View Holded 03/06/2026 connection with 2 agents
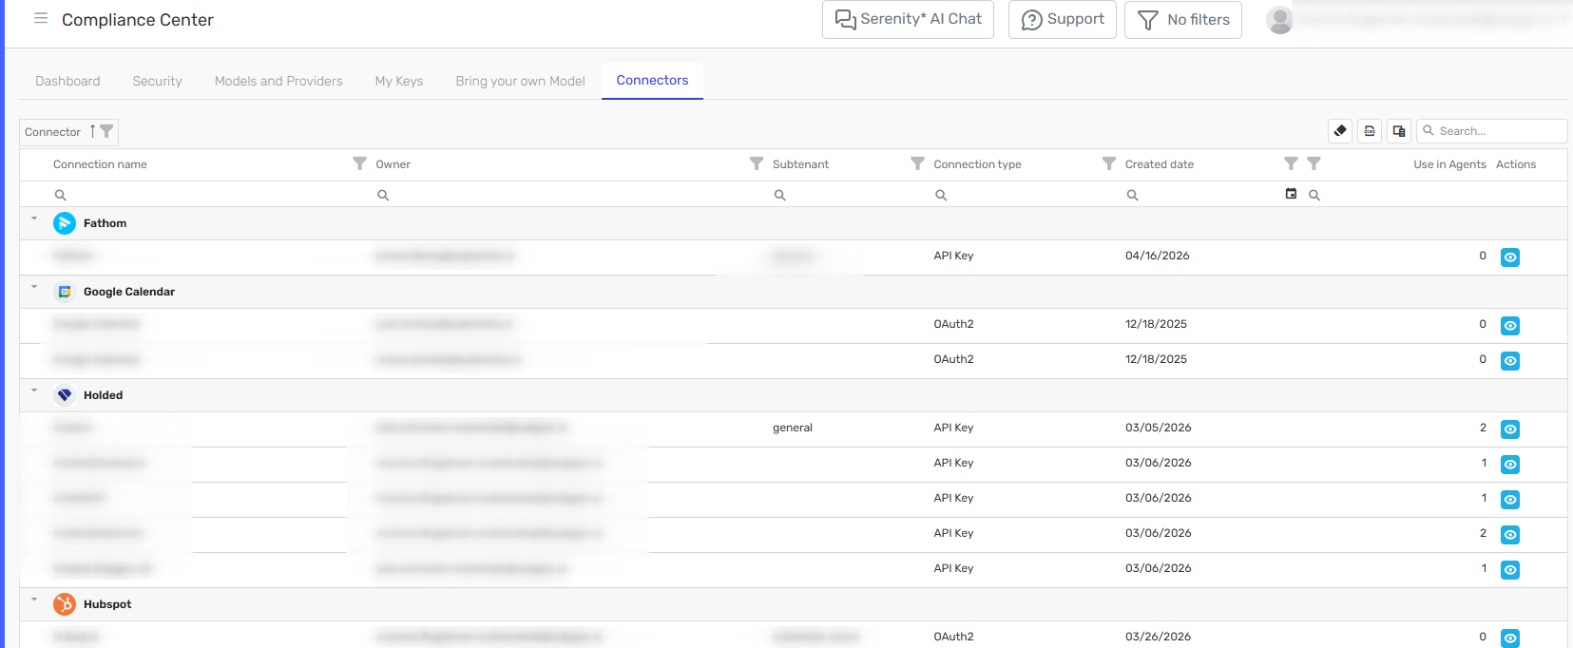This screenshot has width=1573, height=648. 1510,535
